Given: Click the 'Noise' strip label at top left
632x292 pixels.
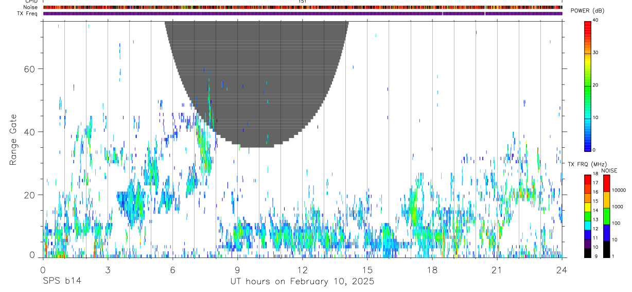Looking at the screenshot, I should pyautogui.click(x=30, y=7).
